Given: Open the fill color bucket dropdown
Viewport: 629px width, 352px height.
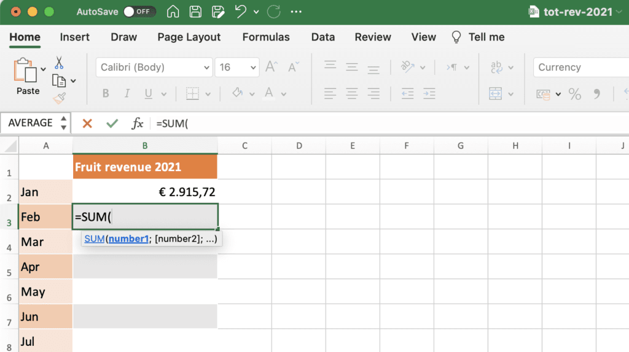Looking at the screenshot, I should (251, 94).
